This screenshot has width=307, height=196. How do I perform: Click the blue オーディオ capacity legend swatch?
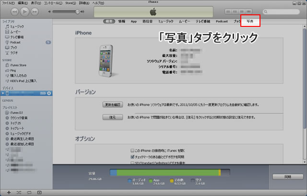tap(130, 181)
